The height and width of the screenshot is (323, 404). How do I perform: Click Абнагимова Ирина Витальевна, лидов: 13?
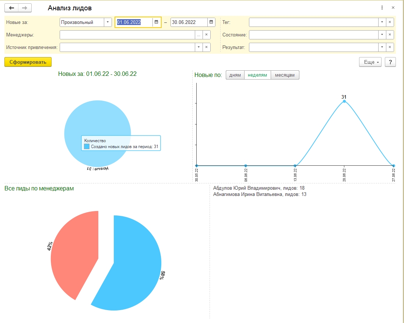pos(260,194)
